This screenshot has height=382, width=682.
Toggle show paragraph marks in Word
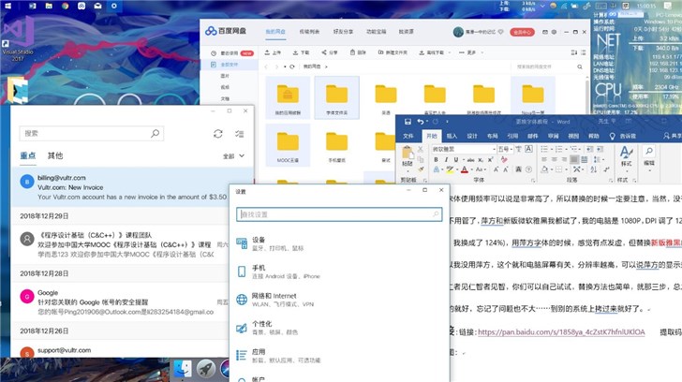[606, 169]
